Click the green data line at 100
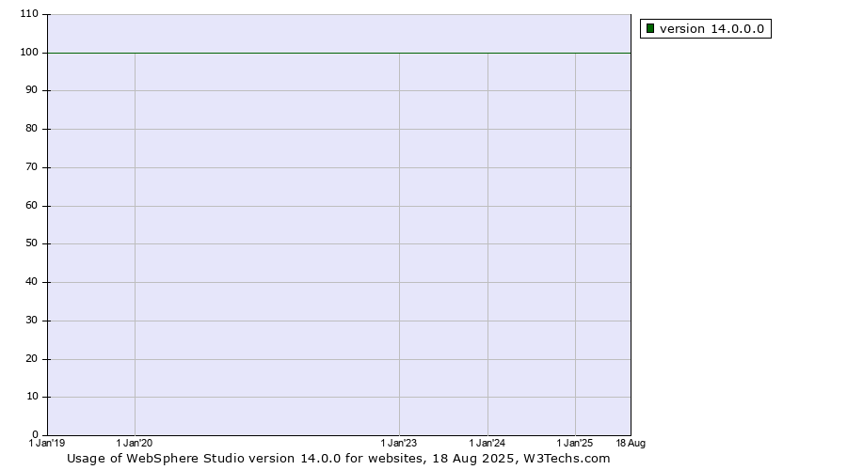This screenshot has height=470, width=847. [339, 53]
